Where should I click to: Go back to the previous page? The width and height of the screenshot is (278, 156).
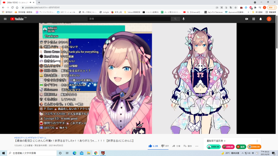3,7
